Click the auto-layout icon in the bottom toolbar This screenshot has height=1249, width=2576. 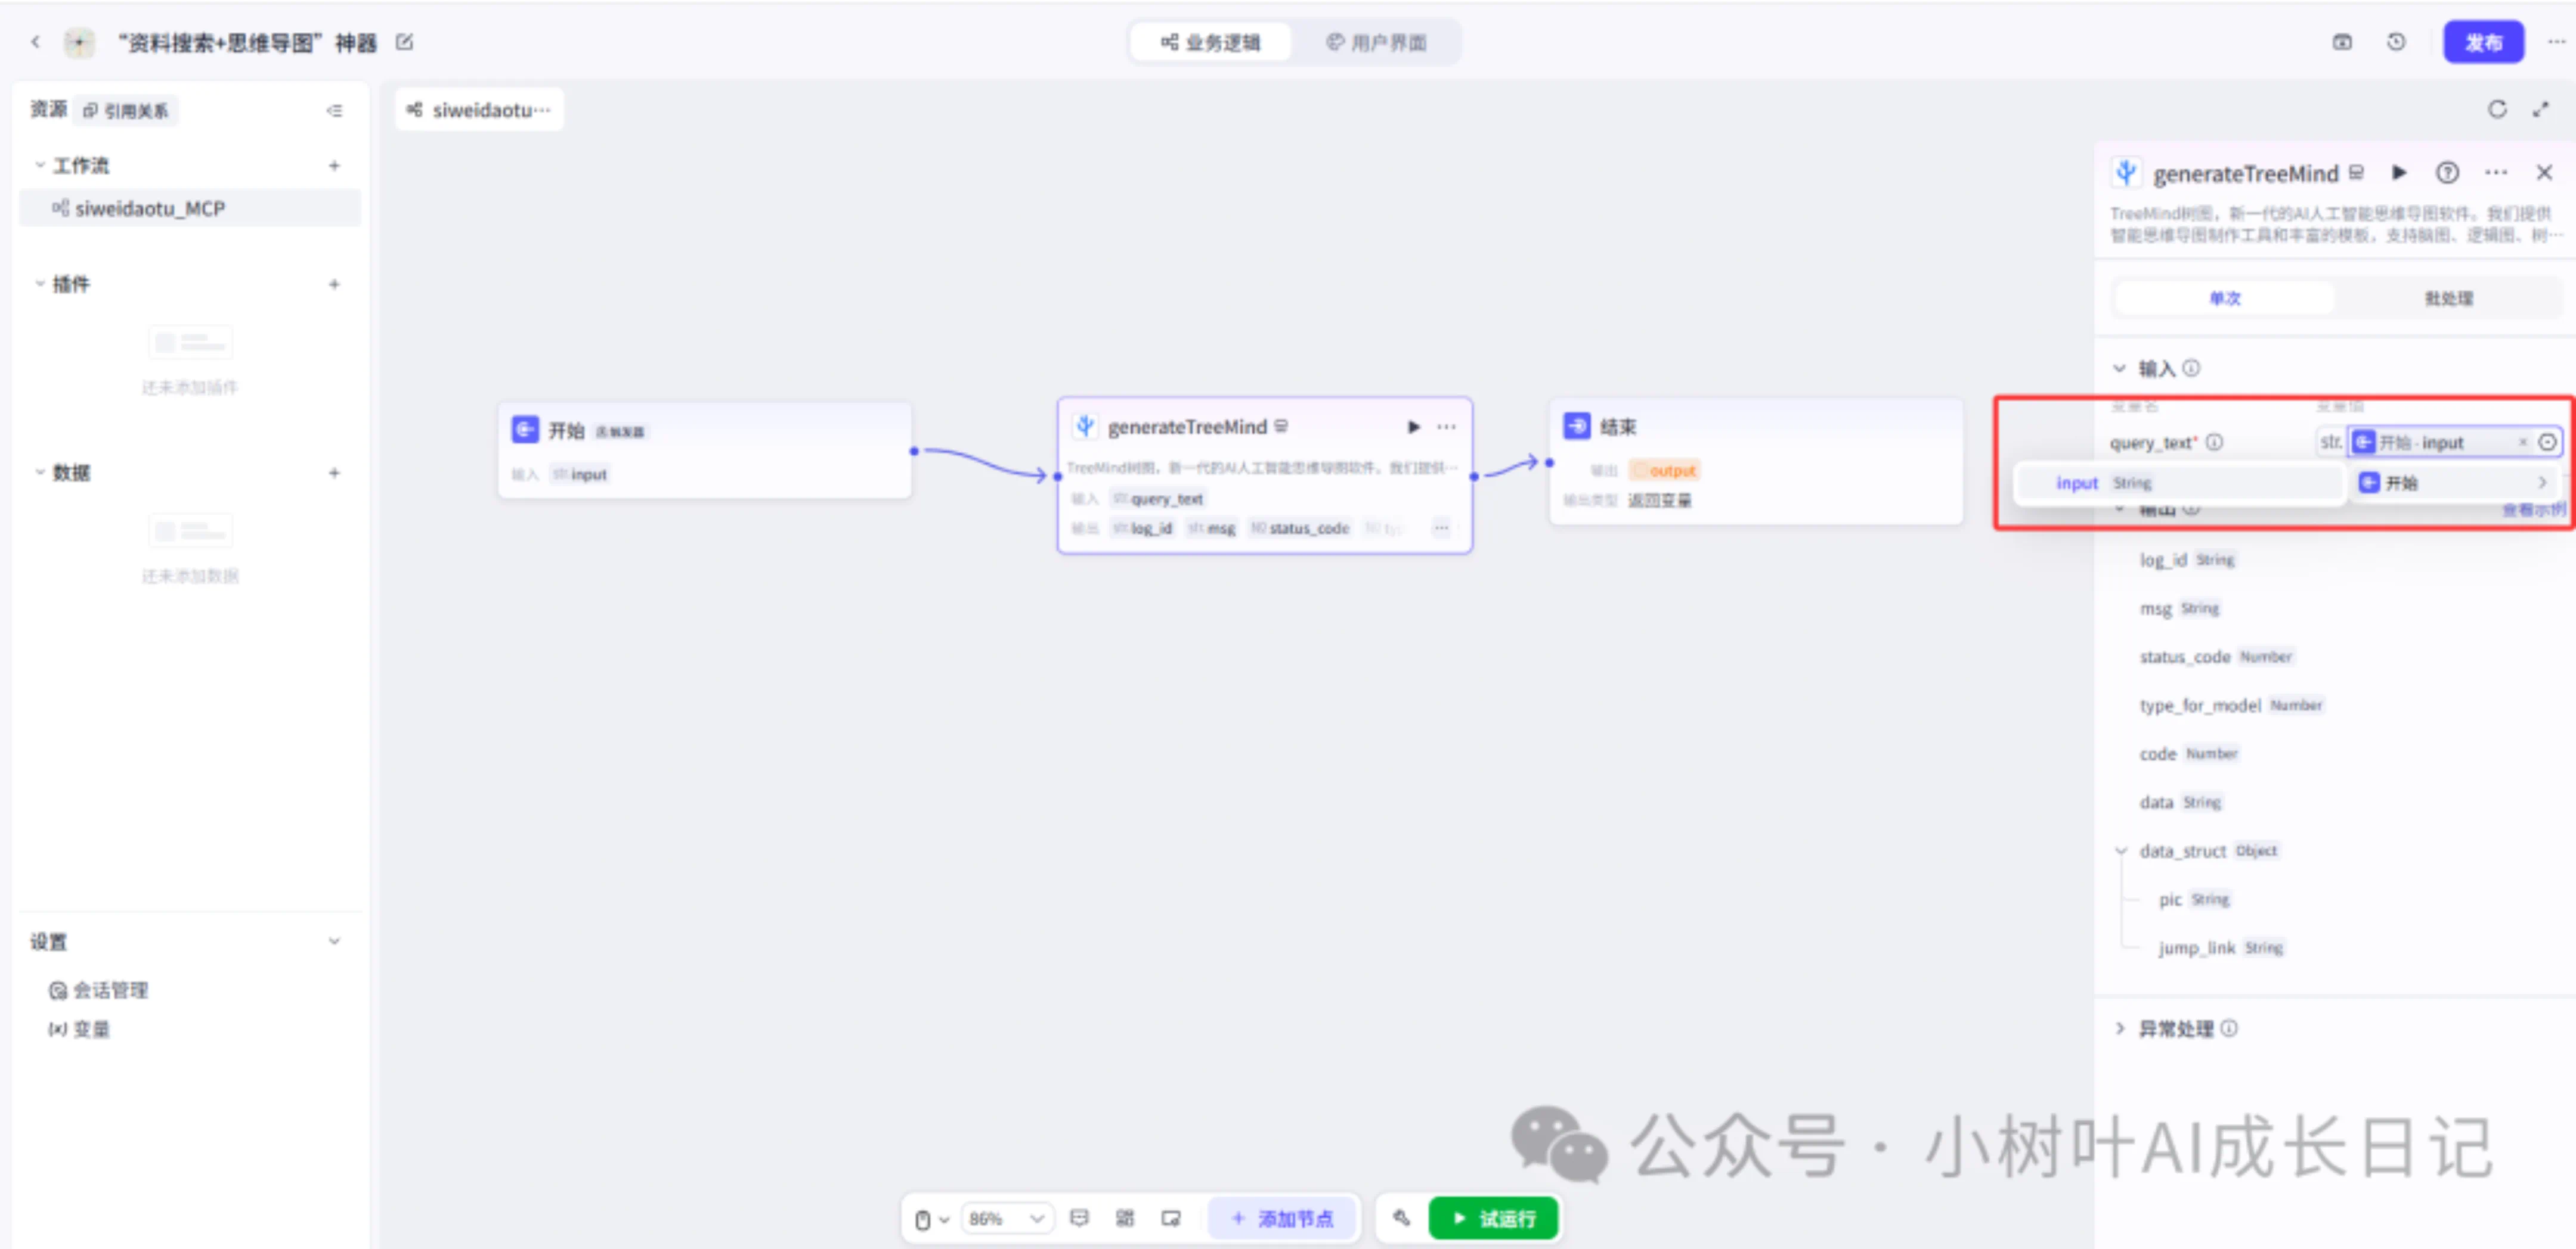click(x=1125, y=1218)
